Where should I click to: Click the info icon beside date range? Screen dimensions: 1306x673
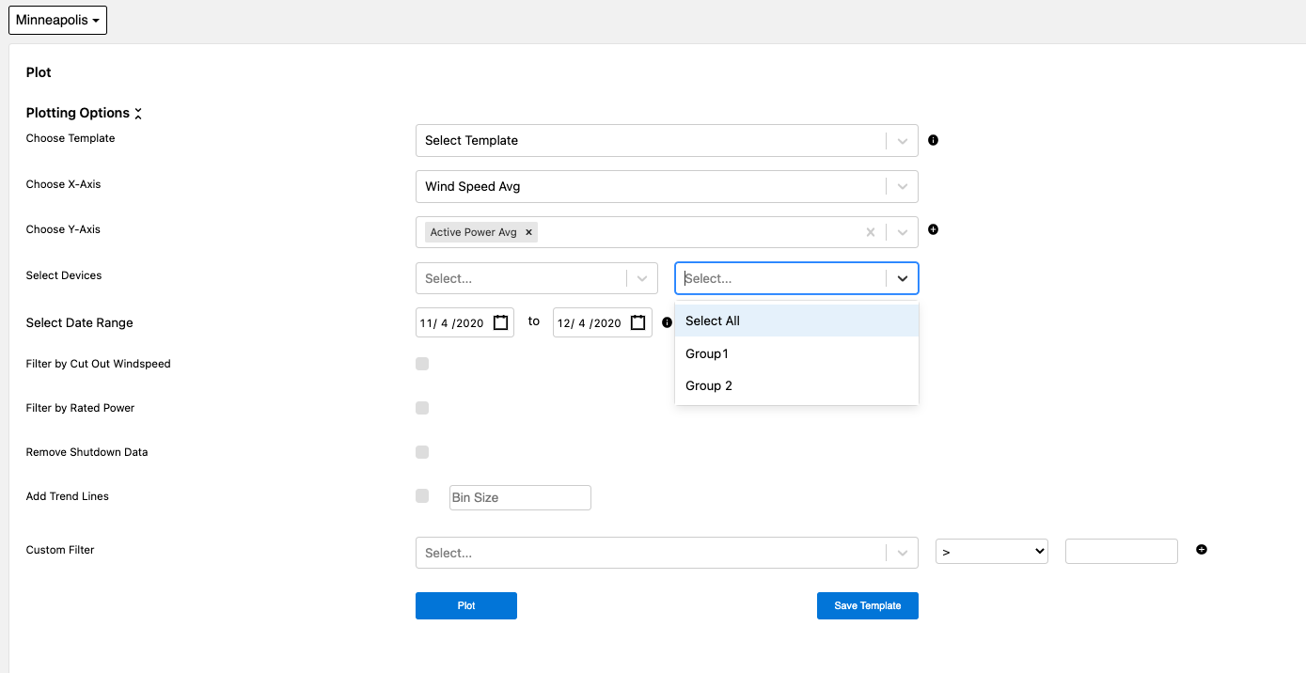[x=667, y=322]
